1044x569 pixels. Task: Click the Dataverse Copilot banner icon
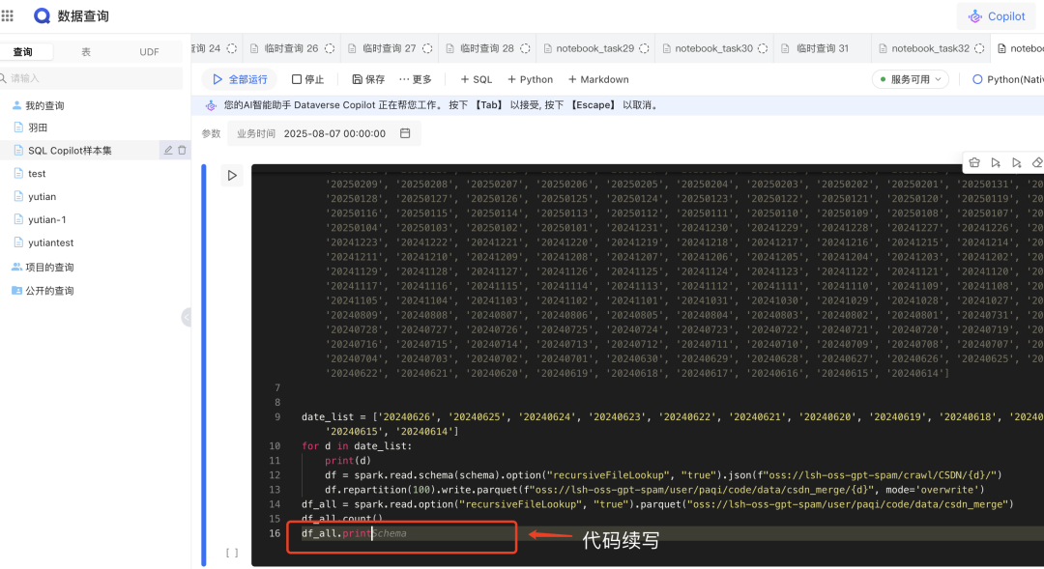(211, 105)
